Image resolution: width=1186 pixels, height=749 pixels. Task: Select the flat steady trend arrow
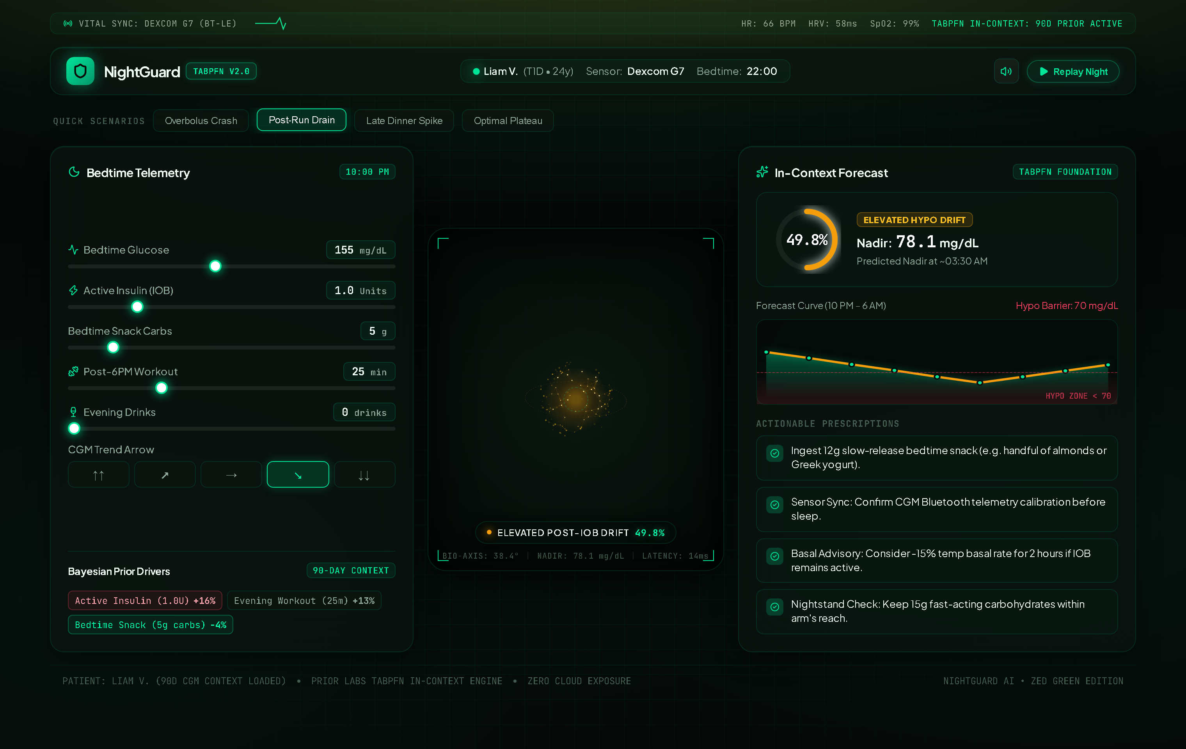point(231,475)
